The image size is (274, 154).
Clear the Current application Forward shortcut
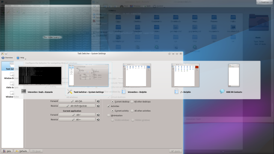pos(98,115)
